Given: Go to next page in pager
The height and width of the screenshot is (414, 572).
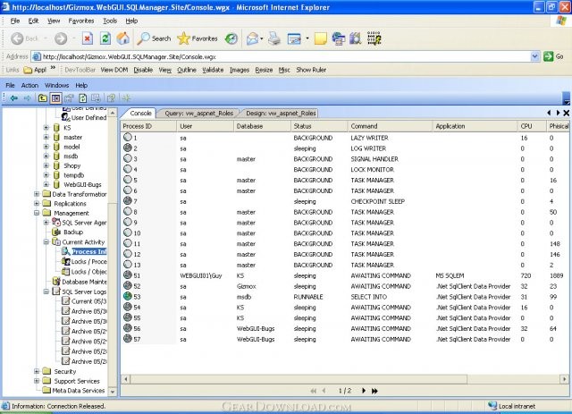Looking at the screenshot, I should (x=364, y=391).
